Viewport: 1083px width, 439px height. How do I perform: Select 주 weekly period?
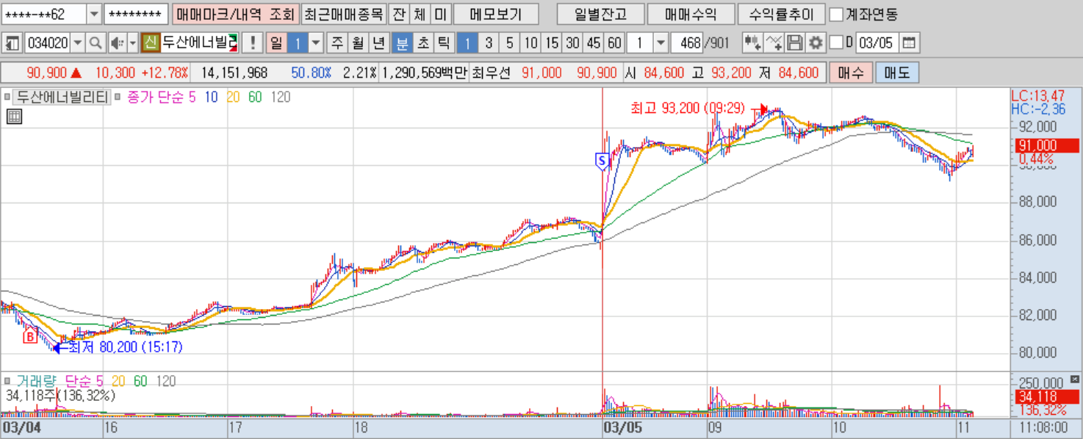pos(337,43)
